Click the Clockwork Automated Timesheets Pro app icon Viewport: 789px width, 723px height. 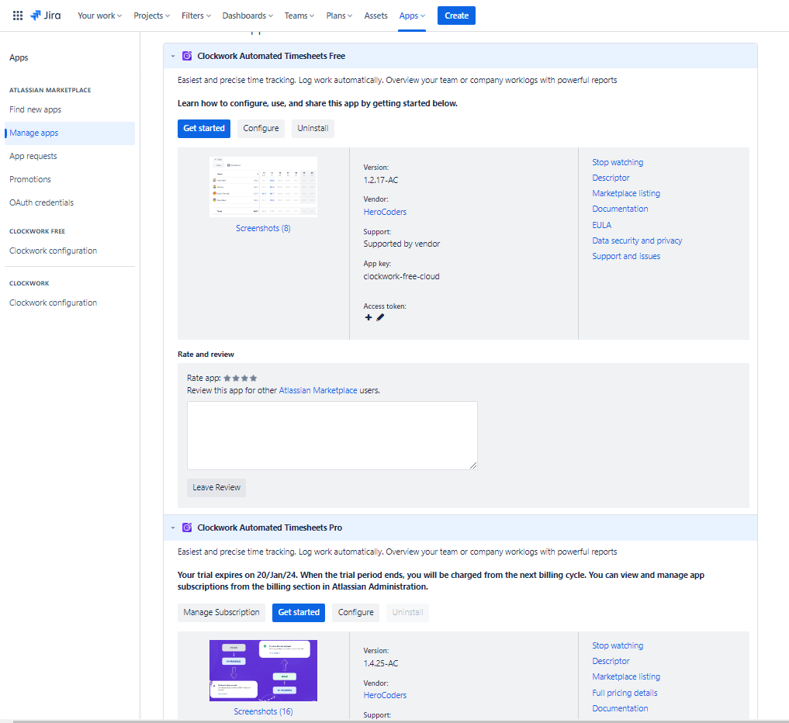(x=187, y=528)
